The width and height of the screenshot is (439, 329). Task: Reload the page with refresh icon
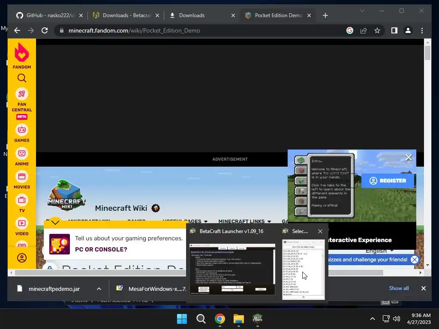tap(45, 30)
